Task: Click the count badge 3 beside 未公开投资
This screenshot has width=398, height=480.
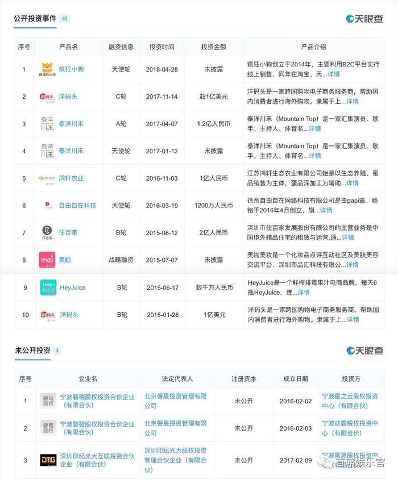Action: (57, 350)
